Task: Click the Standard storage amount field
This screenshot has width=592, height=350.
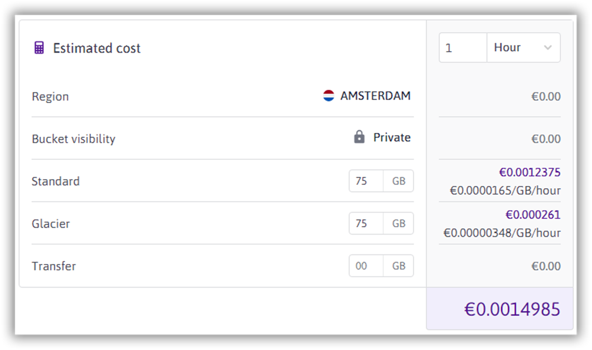Action: pos(366,181)
